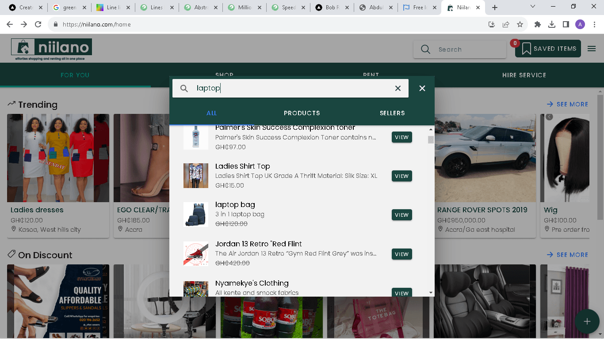The image size is (604, 339).
Task: Open Jordan 13 Retro thumbnail
Action: coord(196,254)
